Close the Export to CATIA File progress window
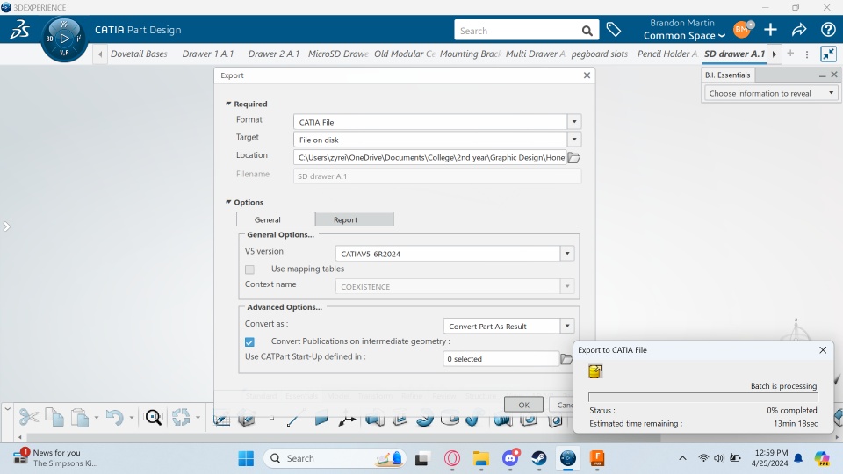 tap(823, 350)
